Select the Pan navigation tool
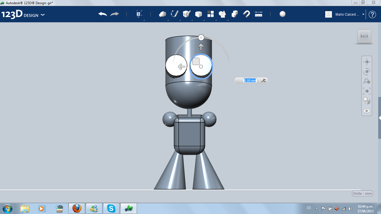 tap(367, 62)
